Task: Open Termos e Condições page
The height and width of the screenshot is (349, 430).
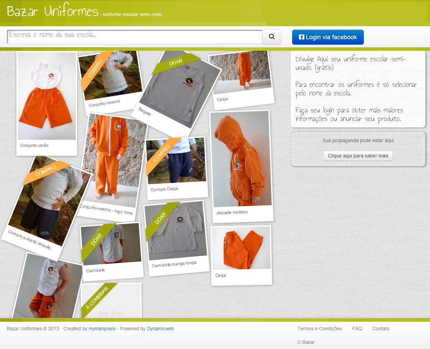Action: (x=319, y=329)
